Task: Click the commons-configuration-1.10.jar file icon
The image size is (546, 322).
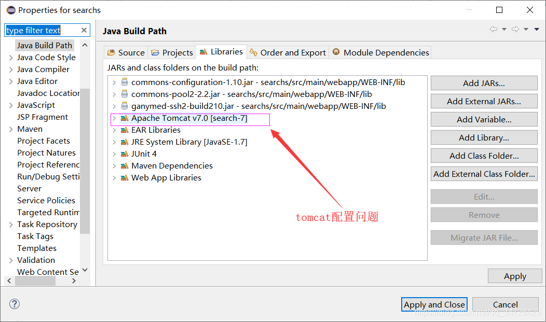Action: click(124, 82)
